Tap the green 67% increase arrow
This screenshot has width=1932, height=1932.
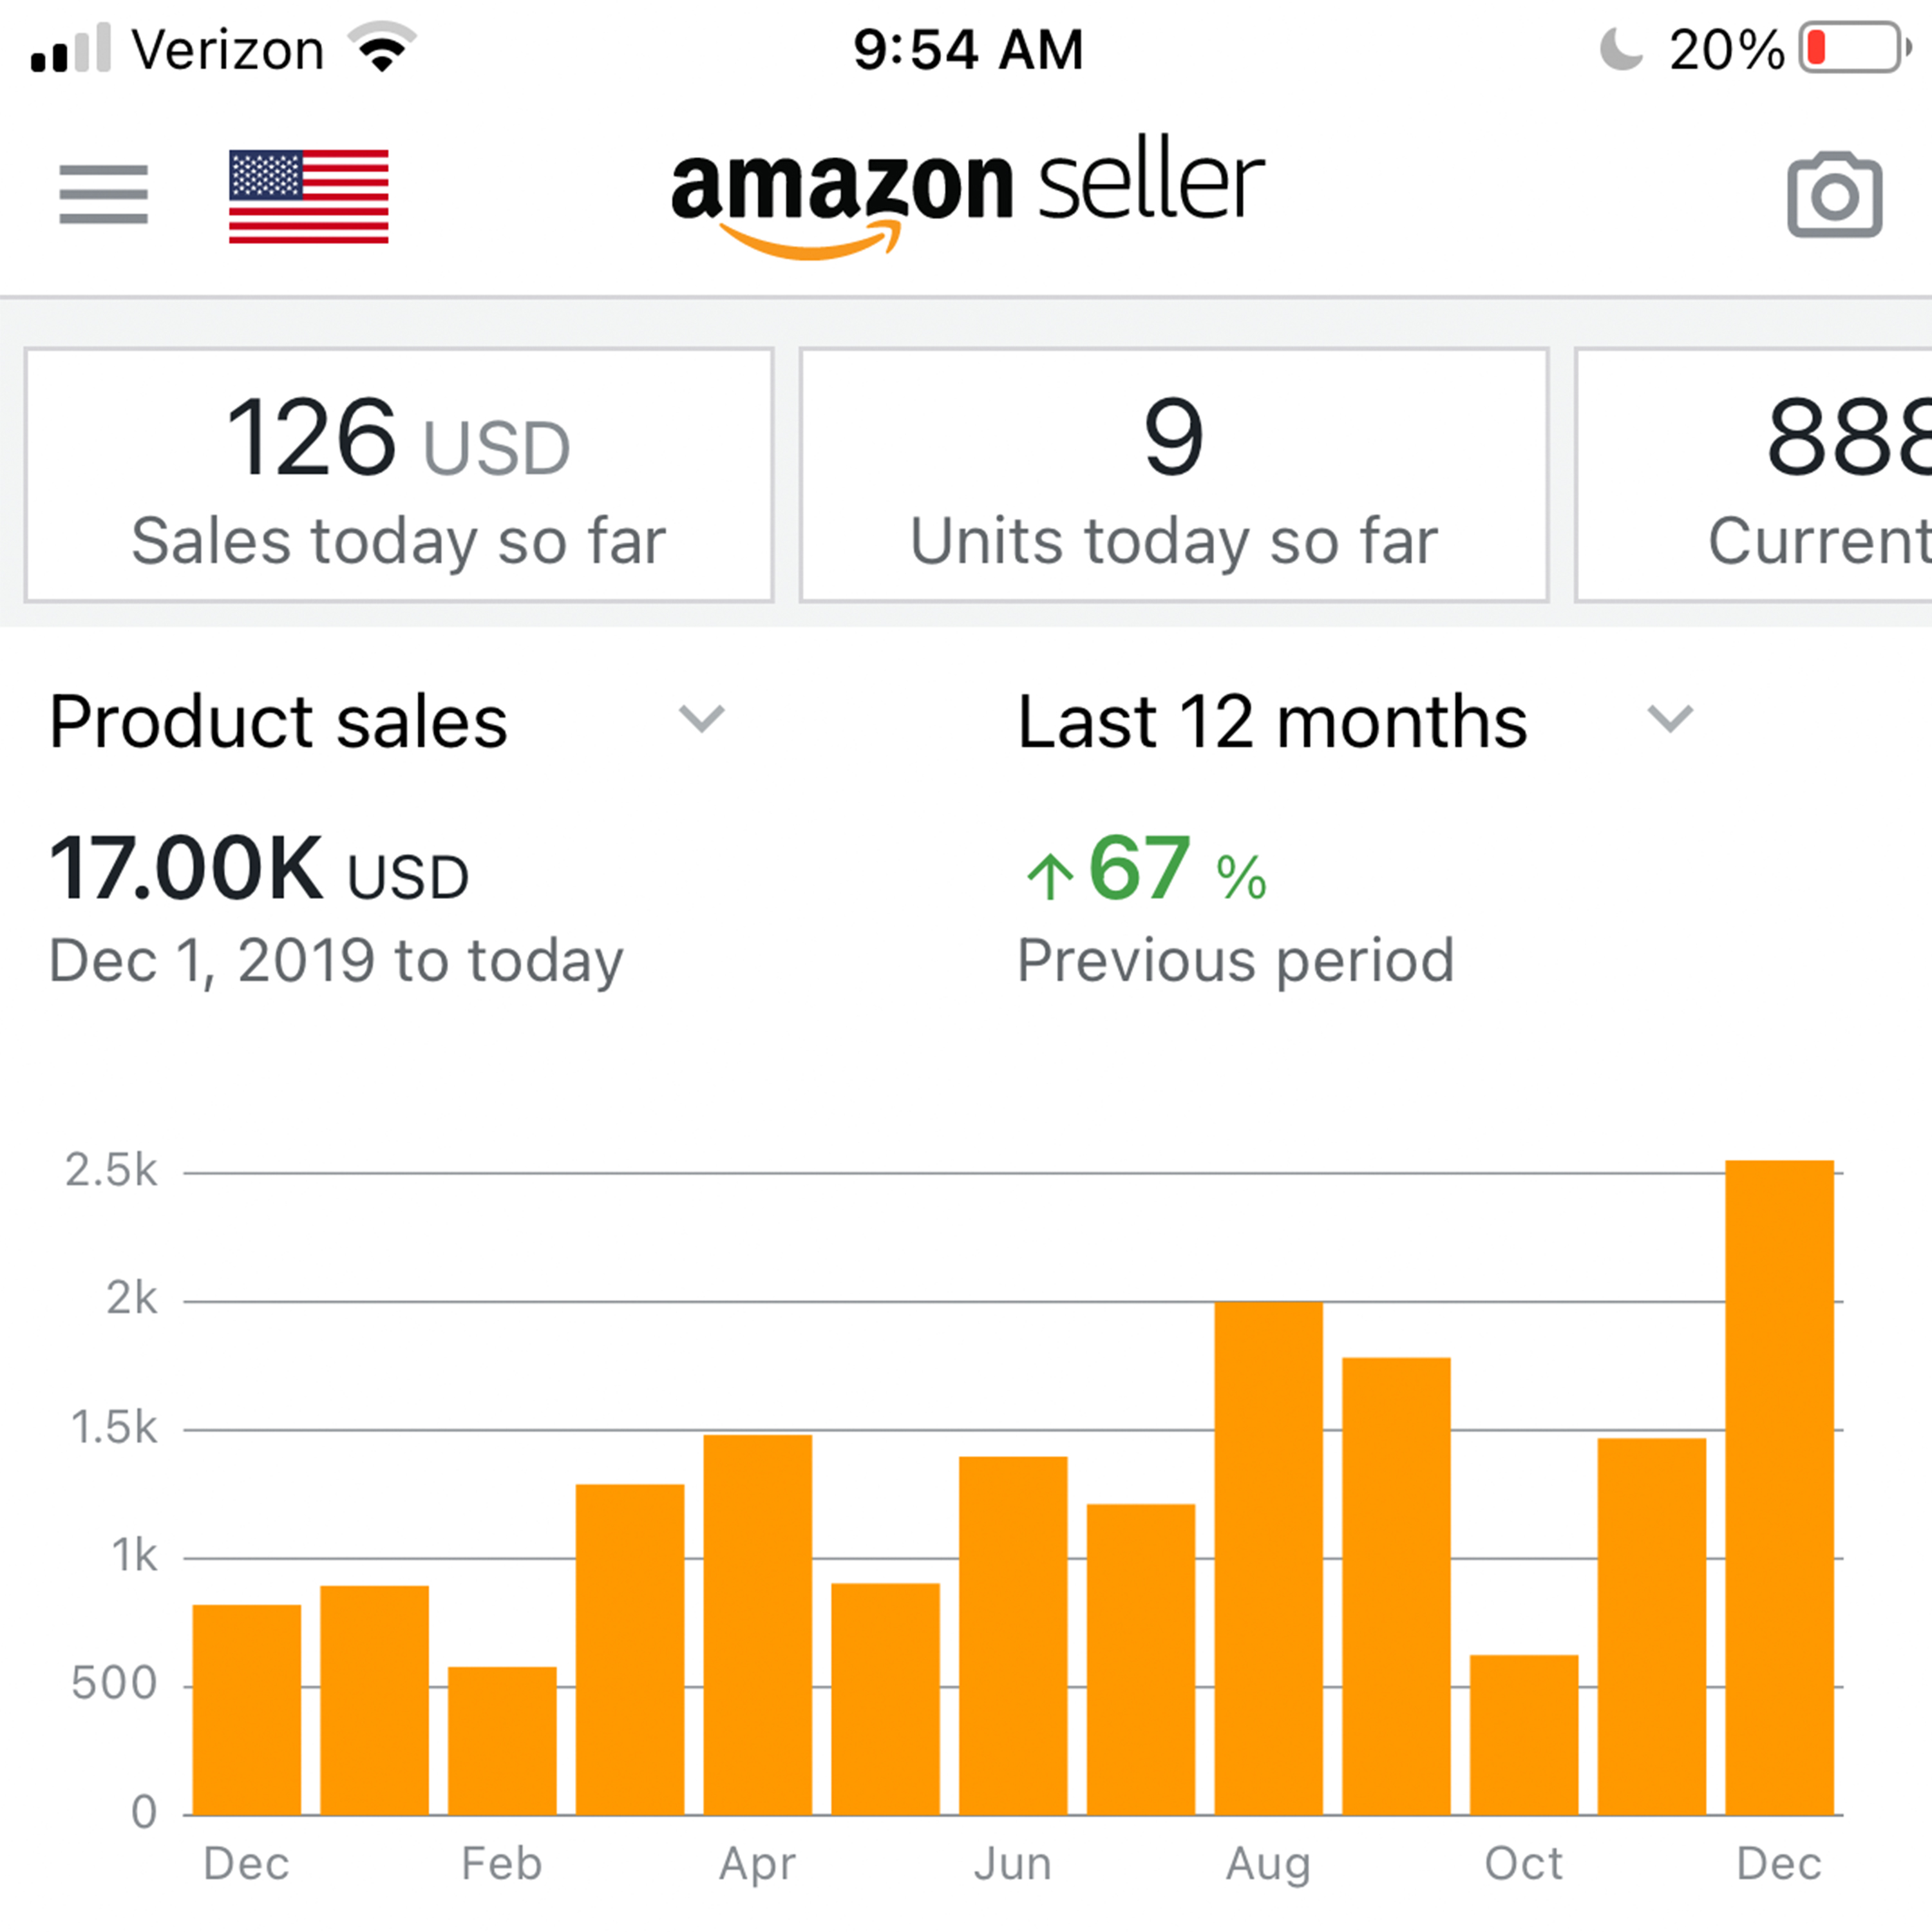1050,876
